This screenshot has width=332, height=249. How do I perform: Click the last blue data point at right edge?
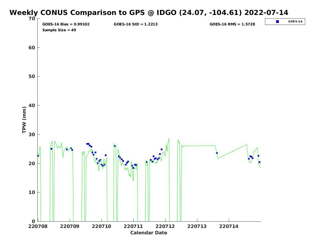tap(259, 162)
